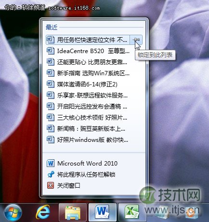Launch Internet Explorer from the taskbar
Image resolution: width=209 pixels, height=222 pixels.
42,212
